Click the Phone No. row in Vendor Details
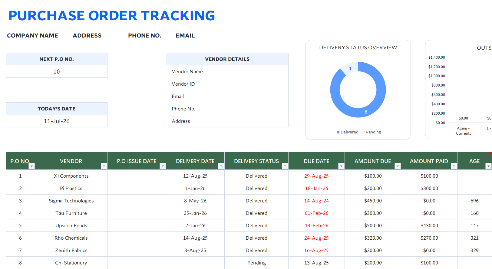This screenshot has height=269, width=492. [x=227, y=109]
